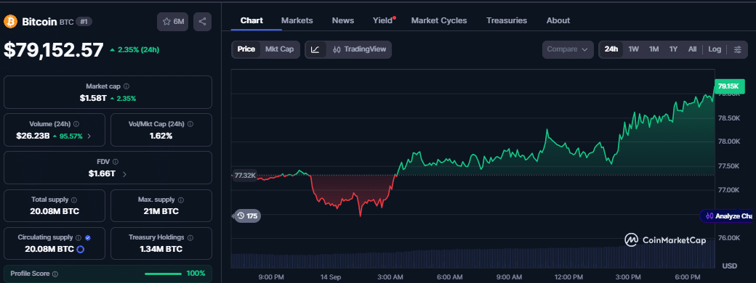This screenshot has height=283, width=756.
Task: Switch to line chart icon view
Action: [315, 49]
